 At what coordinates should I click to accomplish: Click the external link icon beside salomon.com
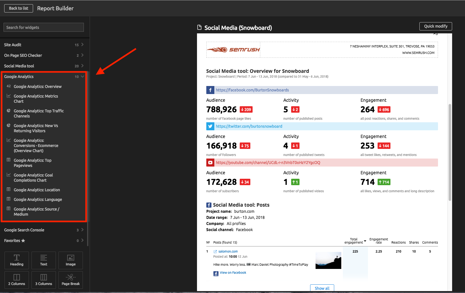[x=215, y=252]
